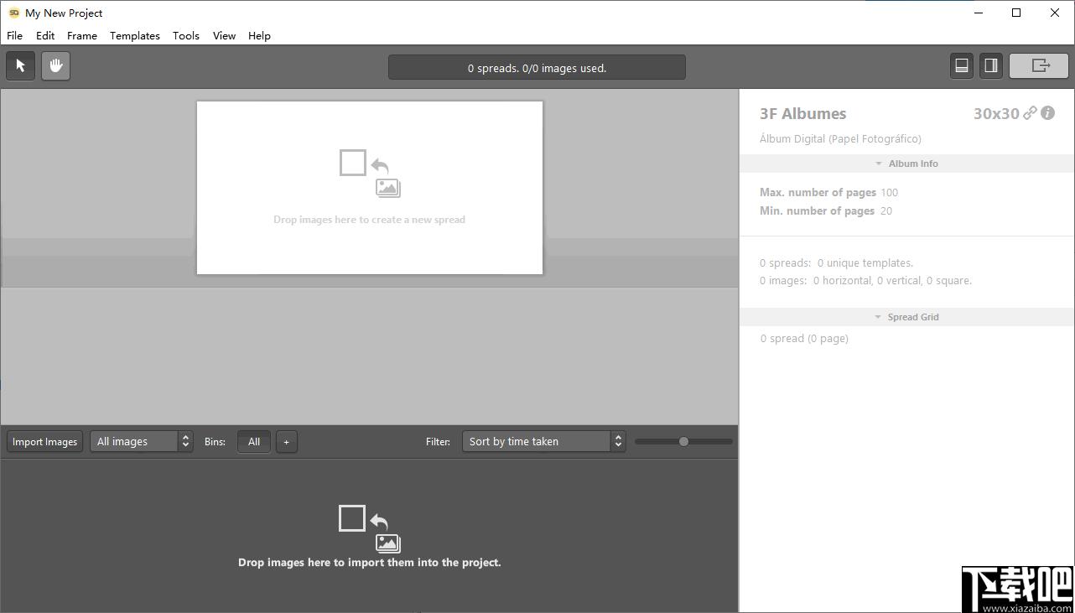Maximize the My New Project window
Screen dimensions: 1075x613
click(1016, 13)
